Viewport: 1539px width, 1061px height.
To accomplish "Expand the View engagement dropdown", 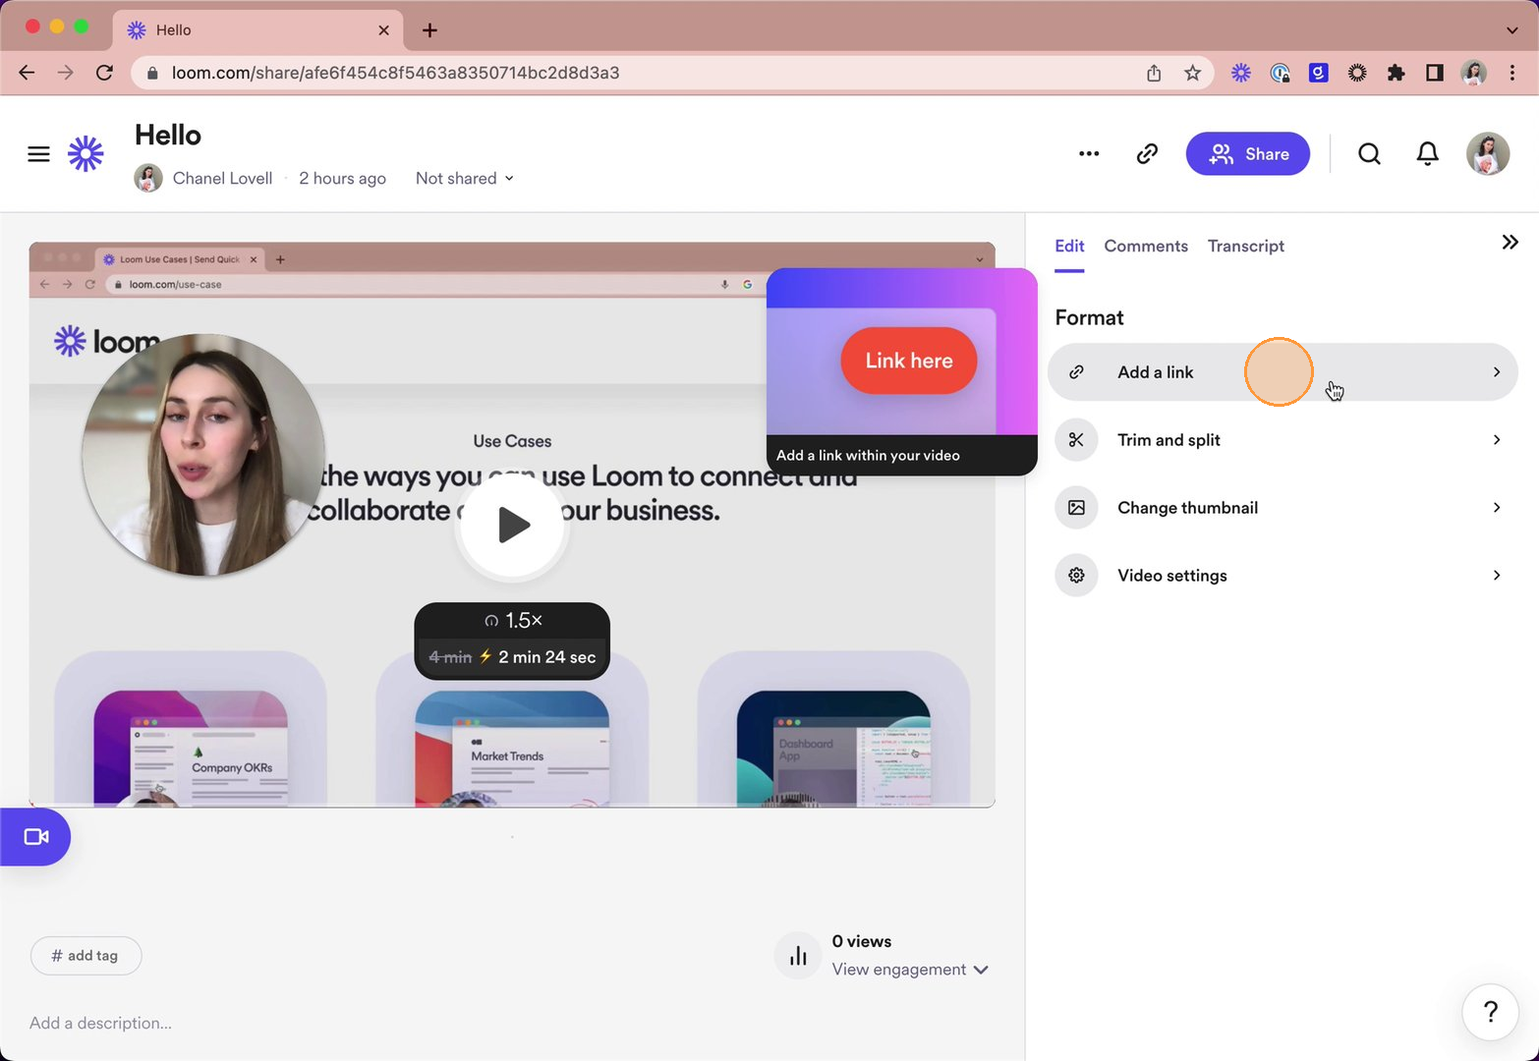I will click(910, 970).
